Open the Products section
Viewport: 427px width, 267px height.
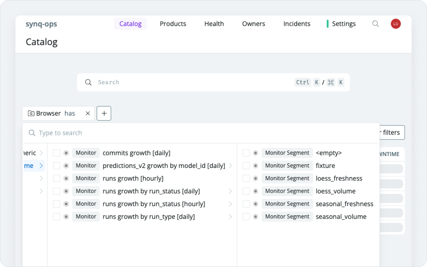[173, 24]
